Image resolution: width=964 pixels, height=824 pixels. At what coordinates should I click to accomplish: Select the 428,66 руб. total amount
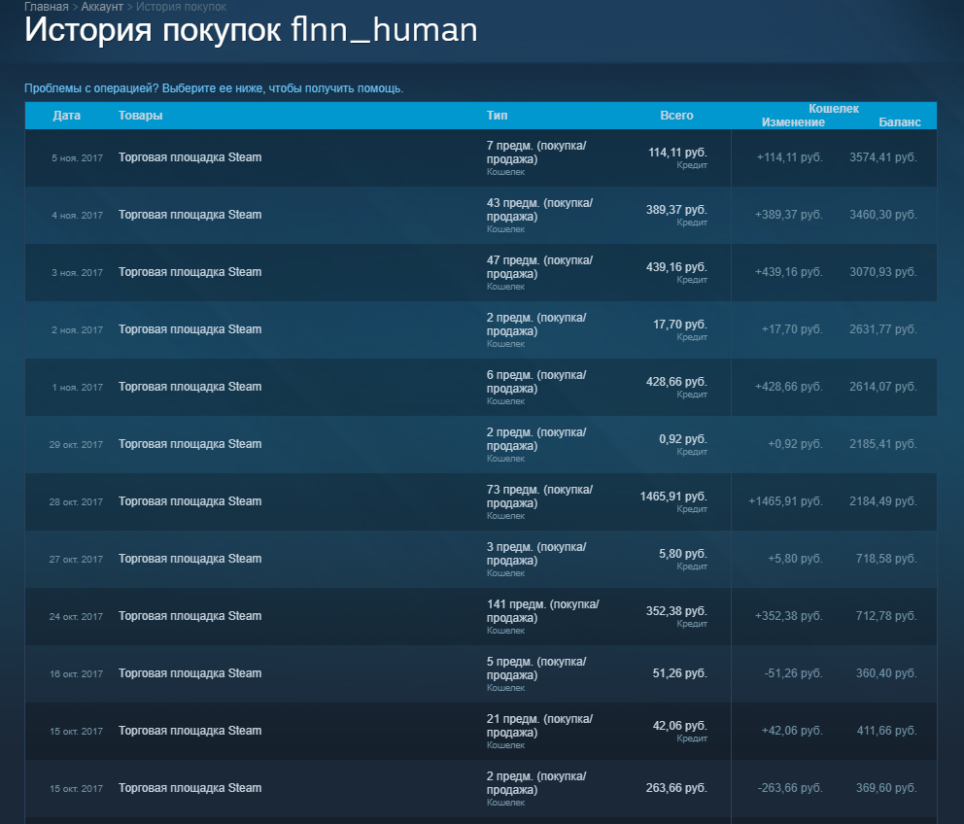[x=676, y=381]
